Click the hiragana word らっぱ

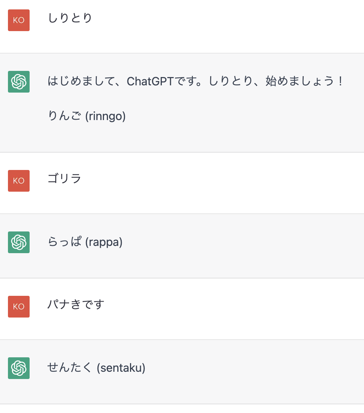pyautogui.click(x=65, y=242)
